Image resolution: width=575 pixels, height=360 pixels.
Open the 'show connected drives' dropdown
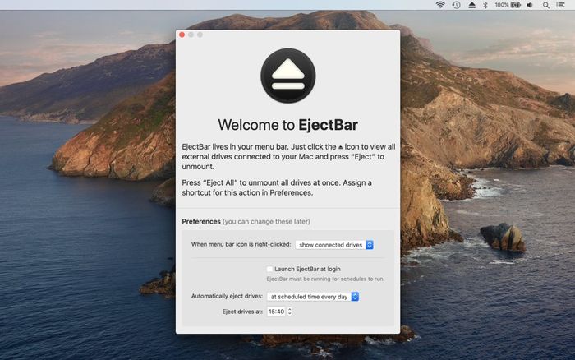(334, 245)
